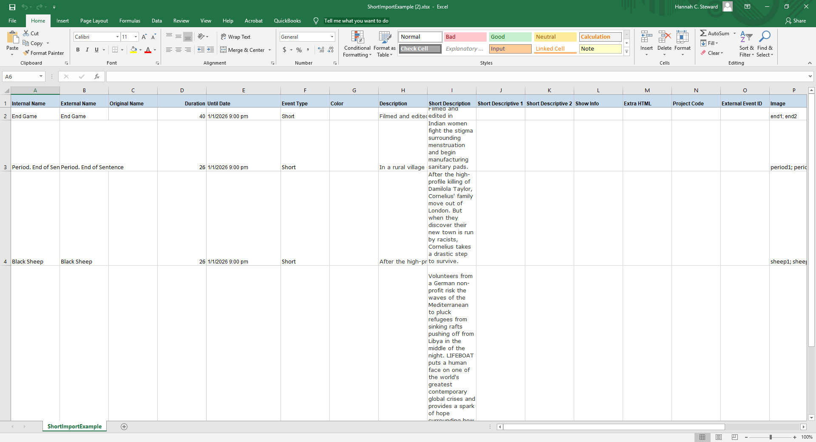The height and width of the screenshot is (442, 816).
Task: Click the Increase Indent icon
Action: pyautogui.click(x=210, y=50)
